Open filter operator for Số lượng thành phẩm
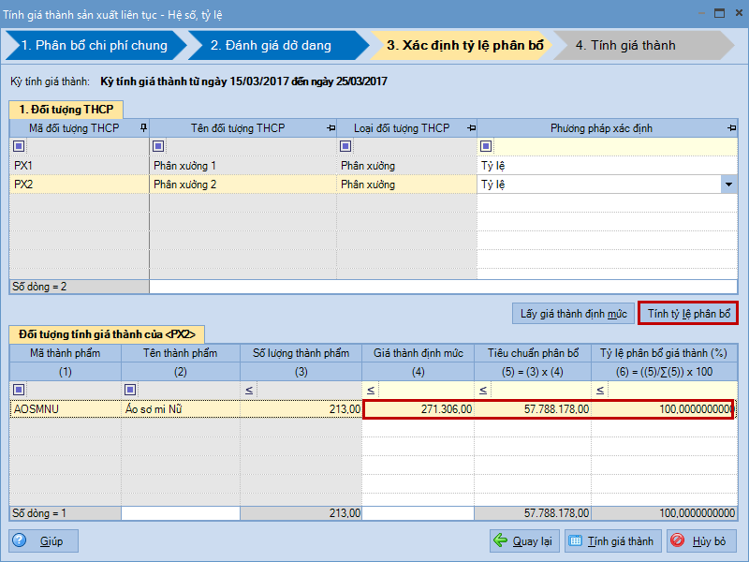Screen dimensions: 749x562 point(249,390)
